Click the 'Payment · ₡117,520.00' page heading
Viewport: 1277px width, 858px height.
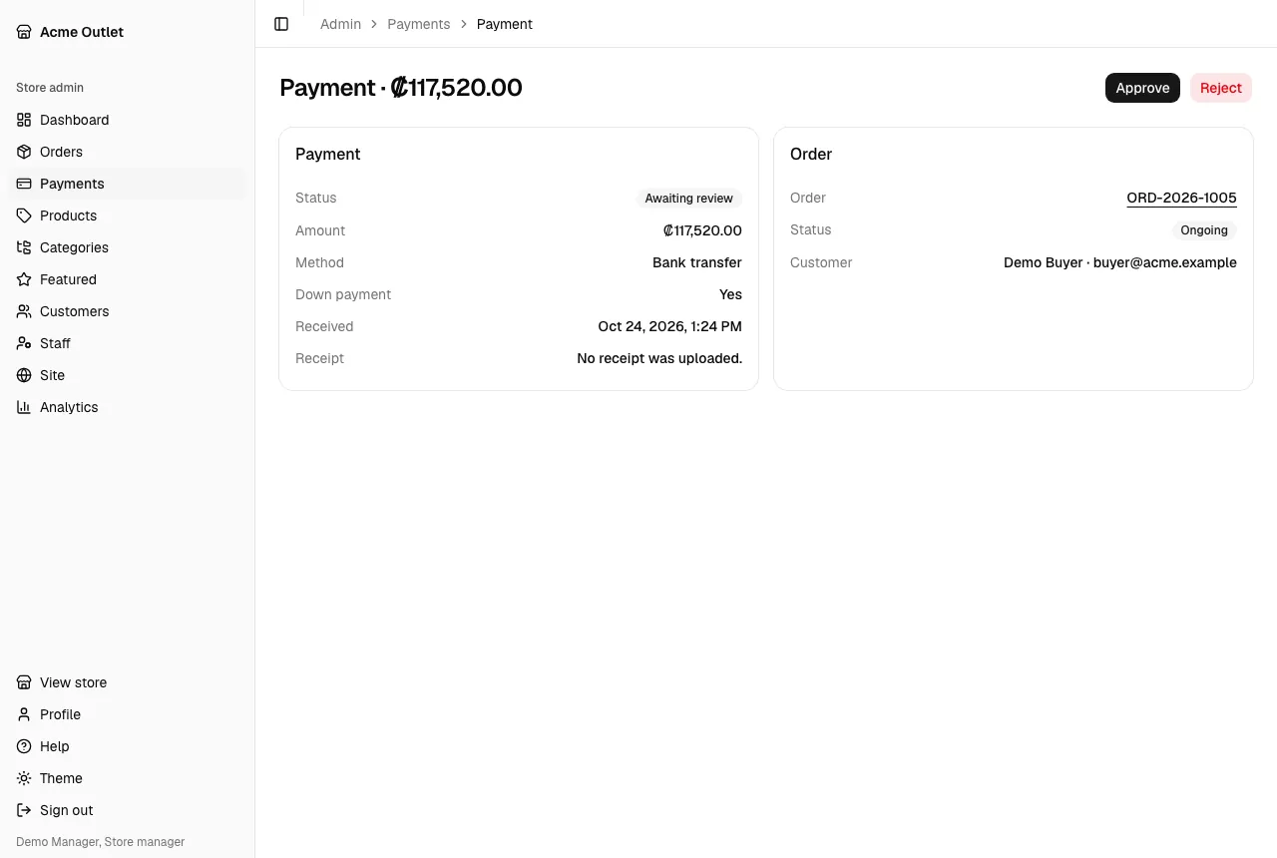401,88
